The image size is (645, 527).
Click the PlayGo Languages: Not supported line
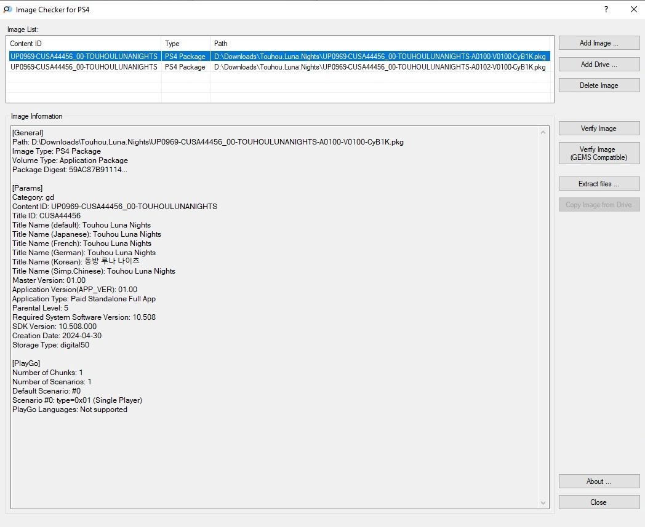[70, 410]
